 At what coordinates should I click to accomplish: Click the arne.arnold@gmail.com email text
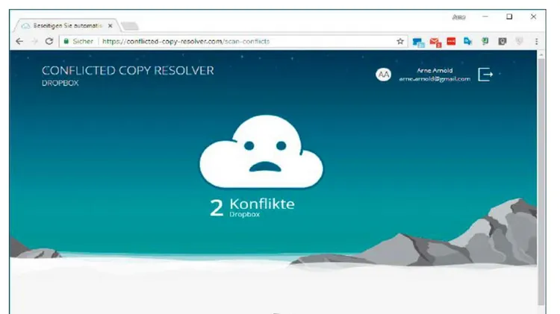[x=435, y=79]
